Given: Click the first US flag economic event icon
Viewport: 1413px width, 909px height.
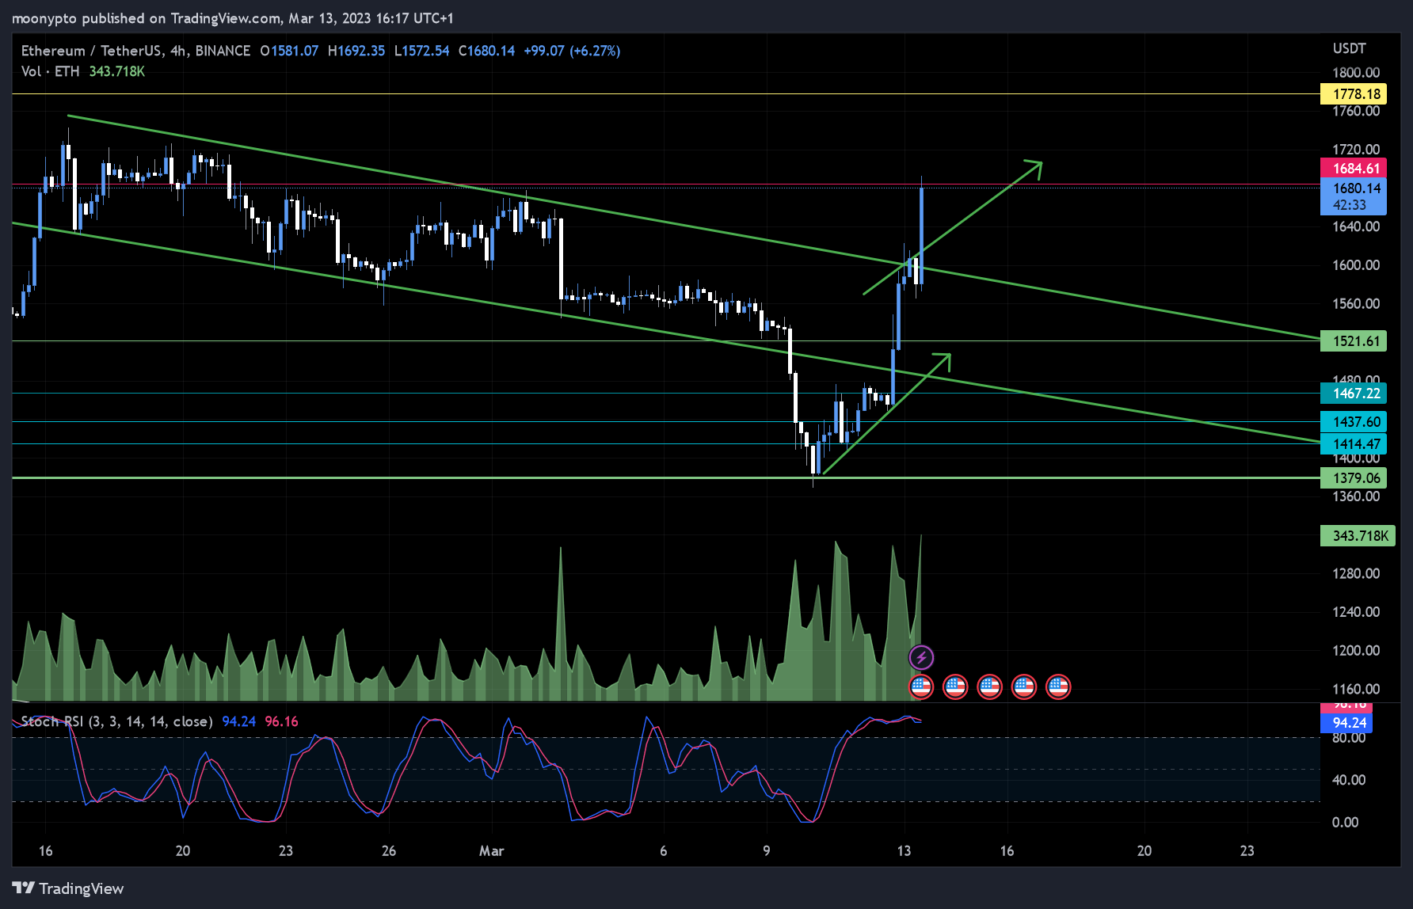Looking at the screenshot, I should (x=921, y=687).
